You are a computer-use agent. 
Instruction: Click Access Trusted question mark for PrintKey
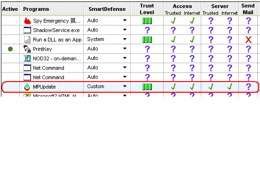173,49
